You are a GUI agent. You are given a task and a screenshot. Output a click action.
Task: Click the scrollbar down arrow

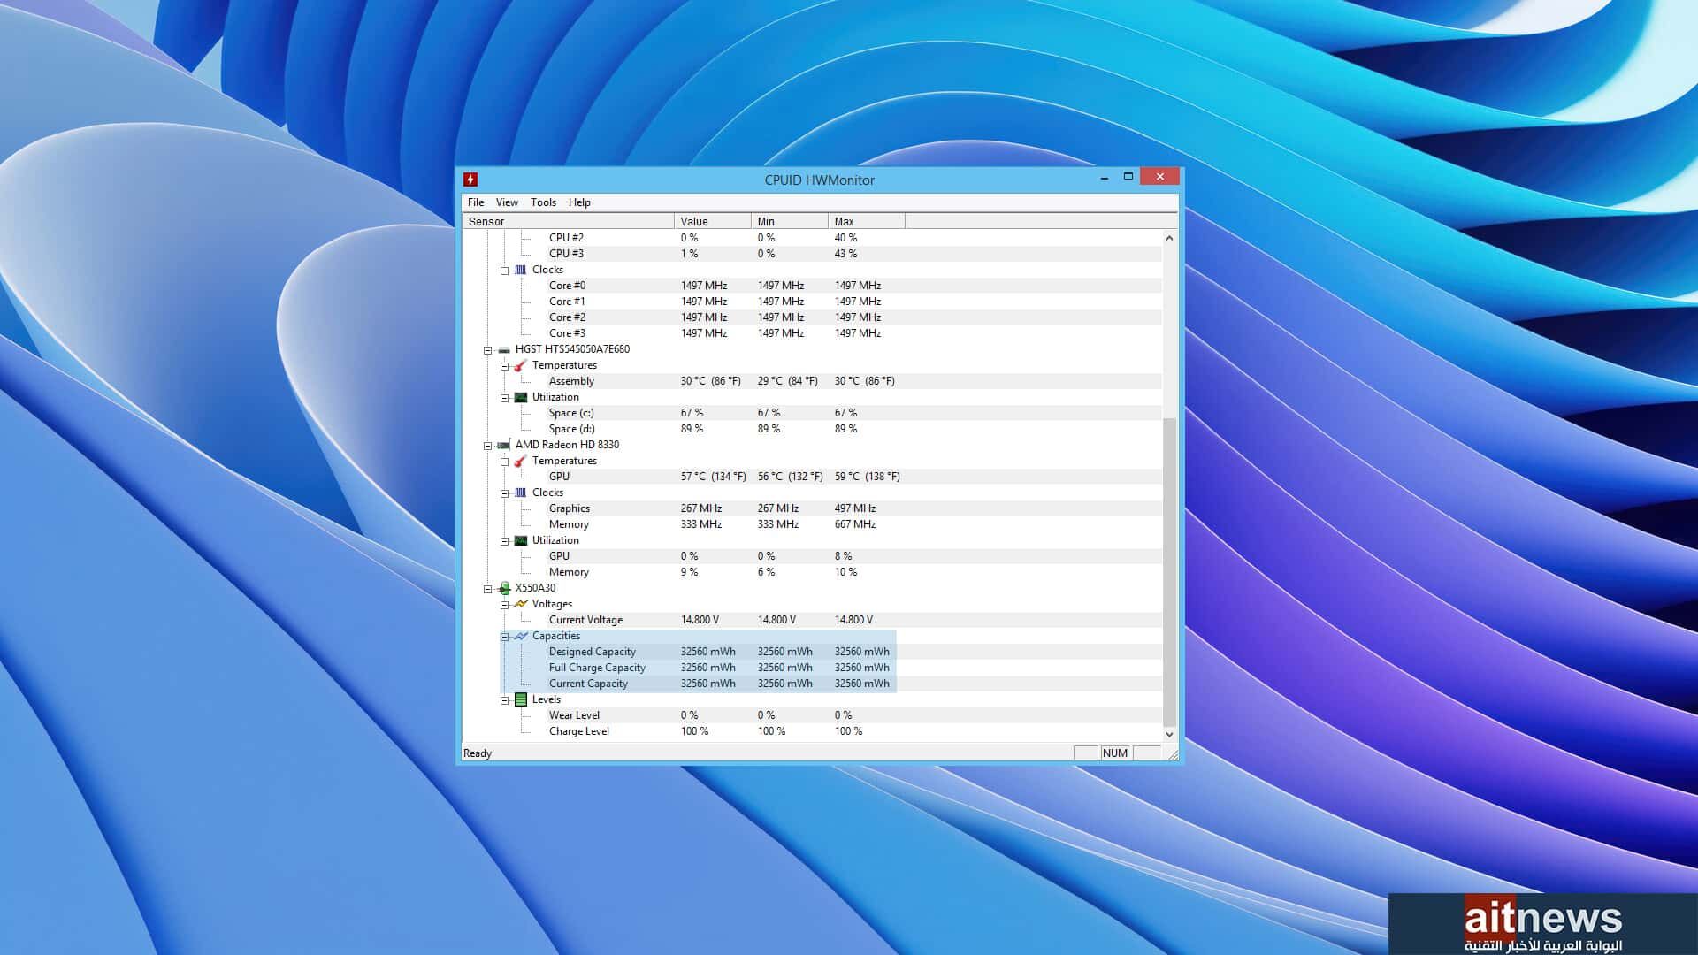point(1169,734)
